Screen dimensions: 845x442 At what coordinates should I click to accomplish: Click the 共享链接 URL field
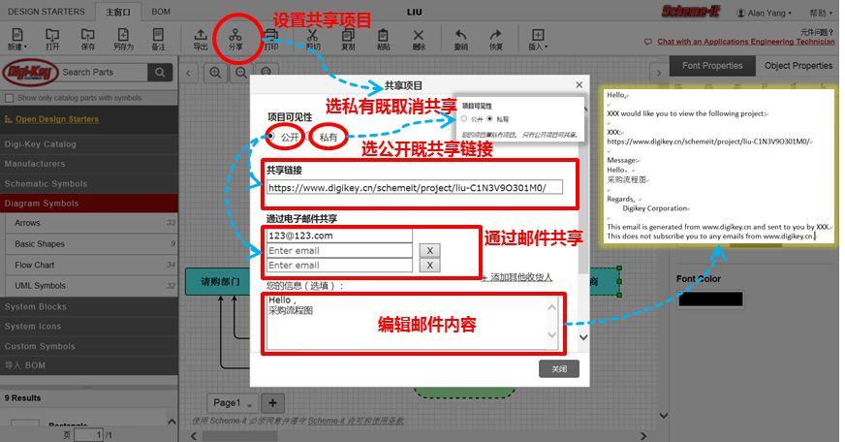(x=415, y=187)
